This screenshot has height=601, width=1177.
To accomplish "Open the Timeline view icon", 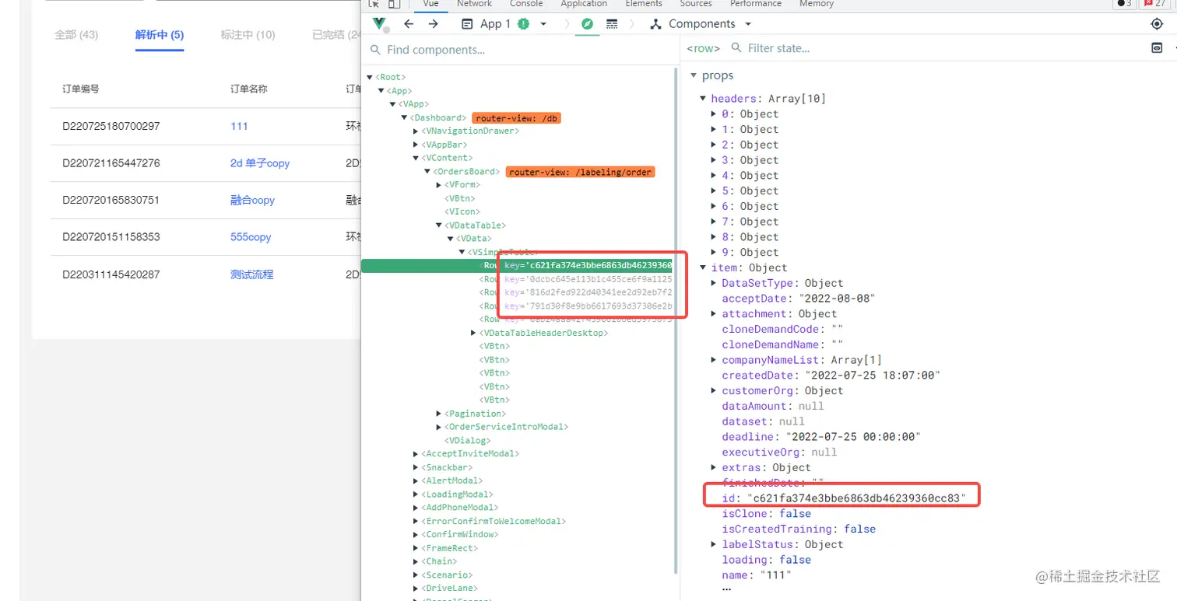I will [612, 24].
